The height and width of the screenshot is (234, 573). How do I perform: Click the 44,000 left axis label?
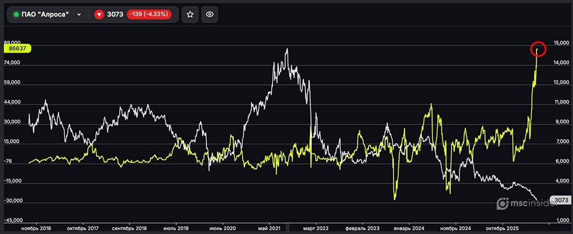[x=12, y=102]
